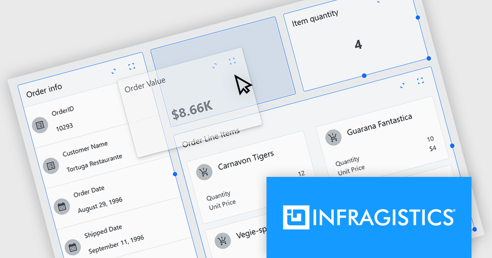This screenshot has height=258, width=492.
Task: Click the Customer Name list icon
Action: [x=50, y=165]
